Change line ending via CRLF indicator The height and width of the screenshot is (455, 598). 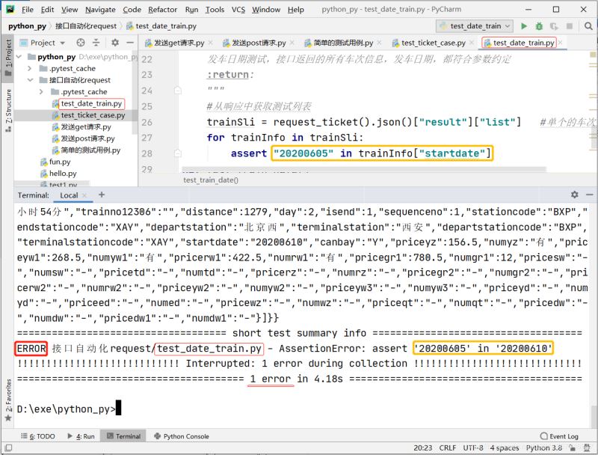(x=447, y=448)
